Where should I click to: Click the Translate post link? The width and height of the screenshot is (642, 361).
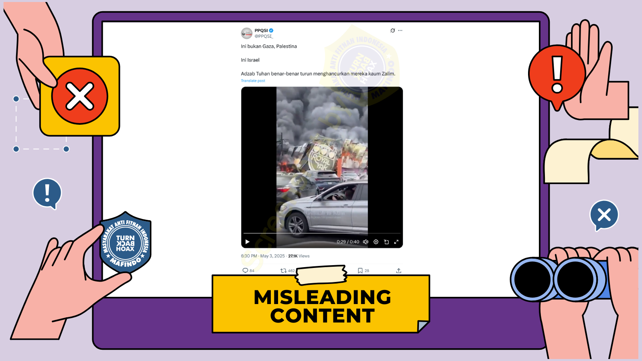tap(253, 81)
